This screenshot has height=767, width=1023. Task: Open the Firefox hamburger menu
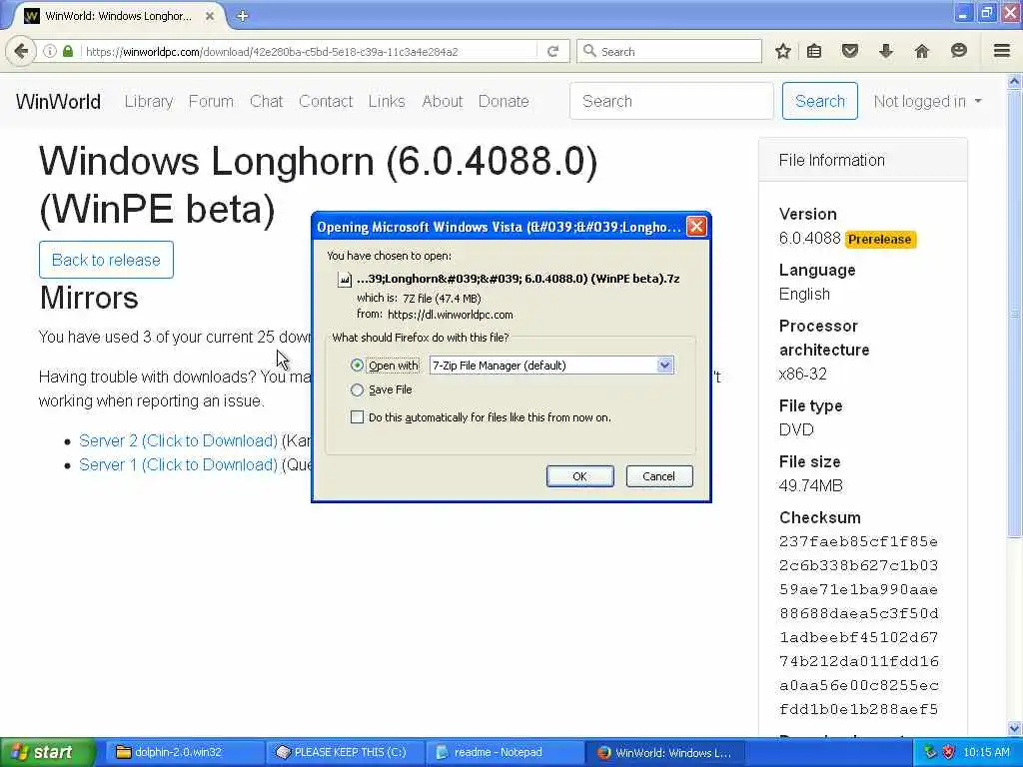pyautogui.click(x=1002, y=51)
